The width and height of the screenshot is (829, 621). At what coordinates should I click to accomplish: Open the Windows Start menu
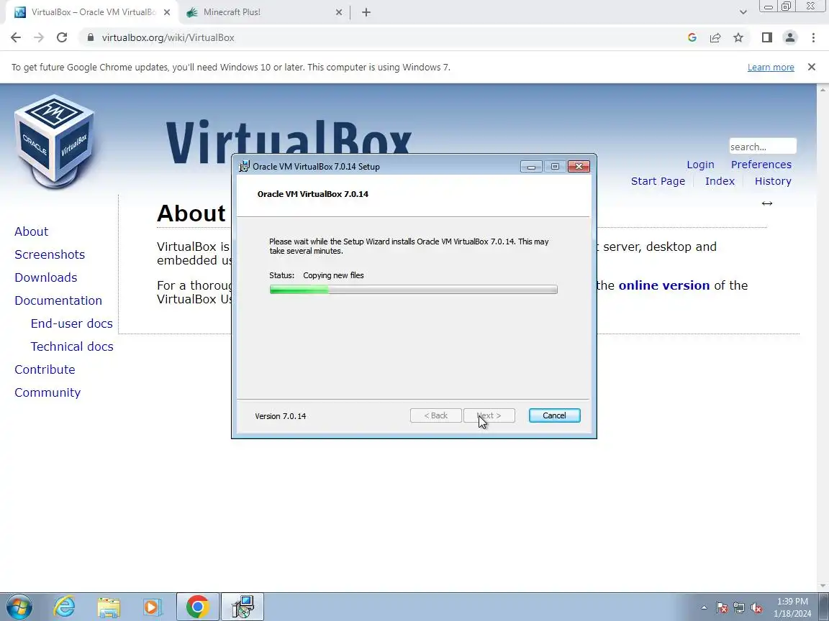[19, 607]
